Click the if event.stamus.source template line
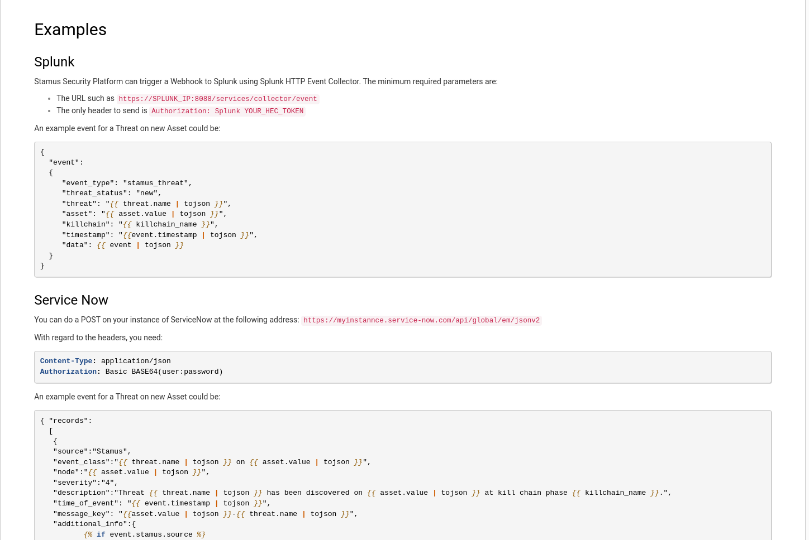 tap(145, 534)
